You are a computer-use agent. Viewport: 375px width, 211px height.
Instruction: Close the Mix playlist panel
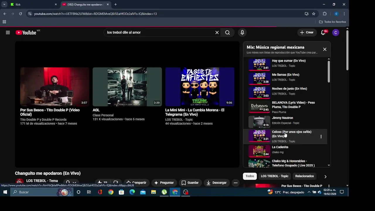click(325, 49)
